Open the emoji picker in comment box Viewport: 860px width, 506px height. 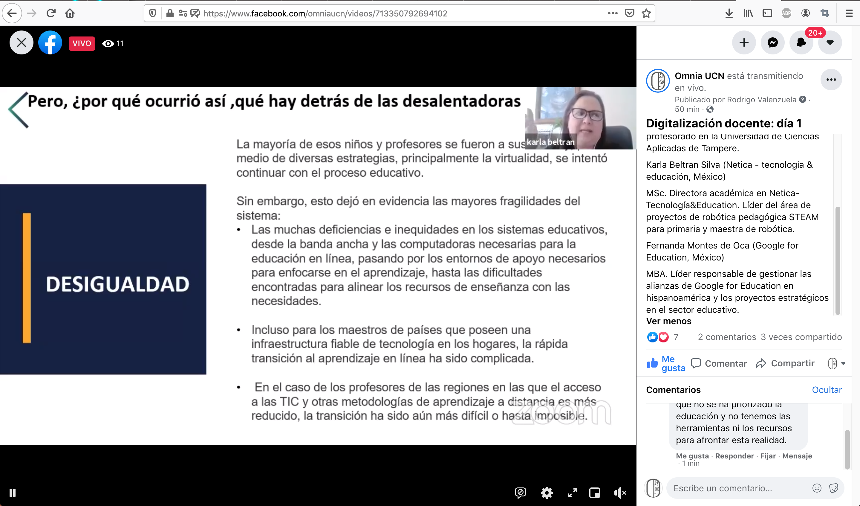pos(817,488)
